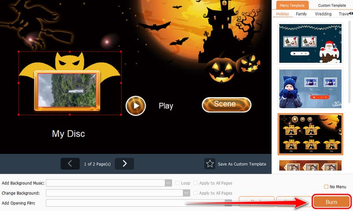
Task: Open the Wedding template category
Action: [x=323, y=14]
